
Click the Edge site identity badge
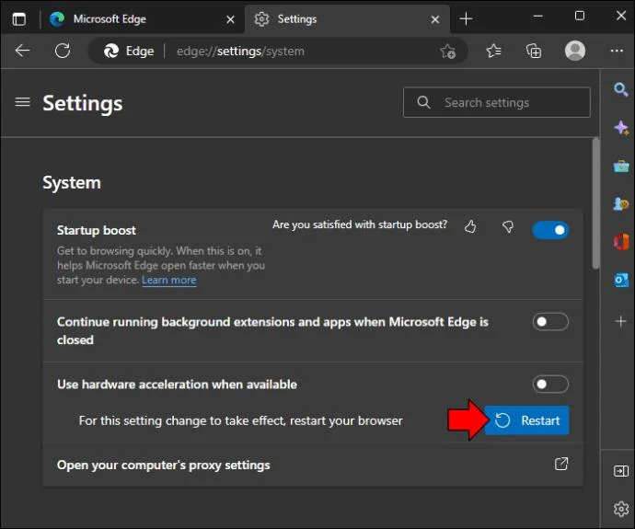[129, 51]
